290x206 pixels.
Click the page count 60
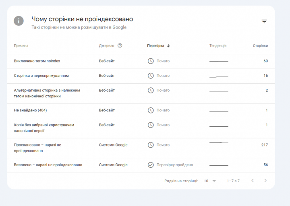point(265,61)
